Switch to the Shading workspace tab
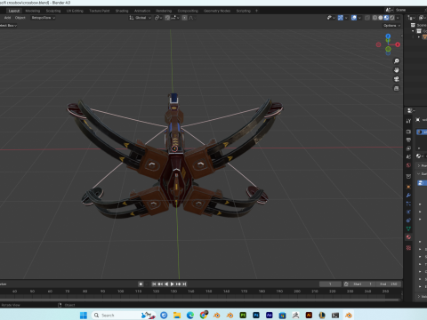Screen dimensions: 427x320 (x=122, y=11)
